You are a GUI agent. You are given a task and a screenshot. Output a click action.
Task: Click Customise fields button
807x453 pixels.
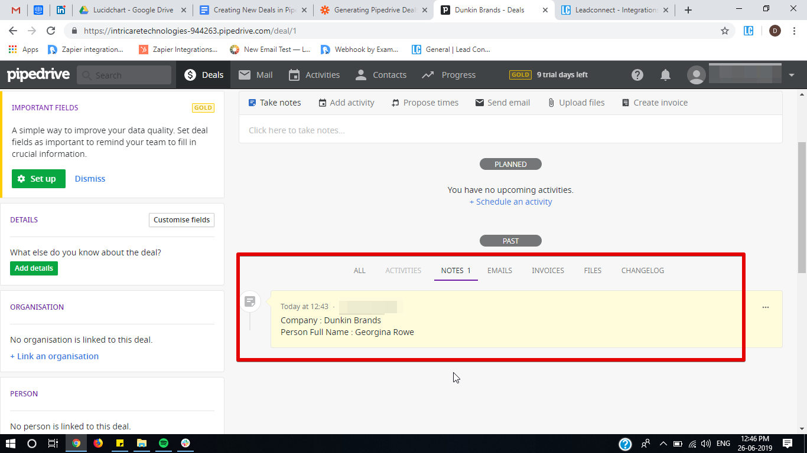[x=181, y=220]
